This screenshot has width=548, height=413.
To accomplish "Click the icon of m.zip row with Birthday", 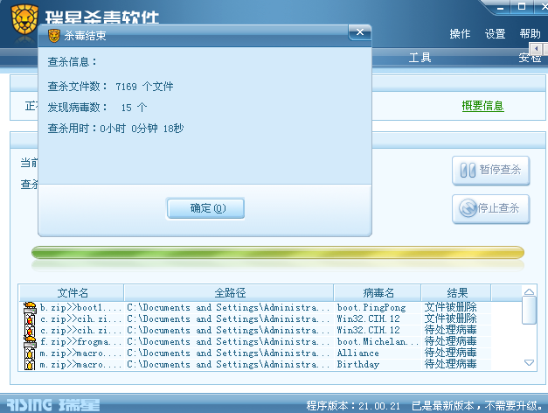I will pyautogui.click(x=30, y=364).
